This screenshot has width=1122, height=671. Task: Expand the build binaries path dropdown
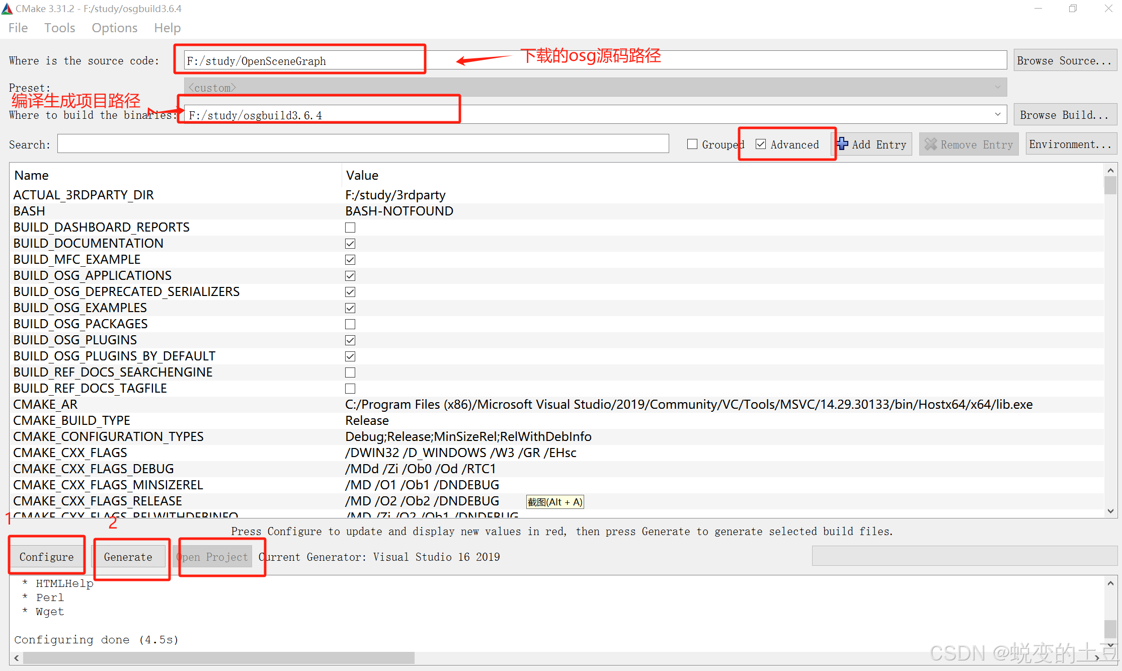pos(997,115)
